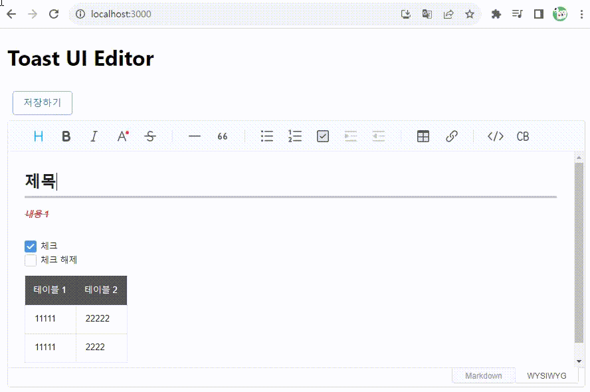Viewport: 590px width, 392px height.
Task: Click the Indent toolbar icon
Action: (351, 136)
